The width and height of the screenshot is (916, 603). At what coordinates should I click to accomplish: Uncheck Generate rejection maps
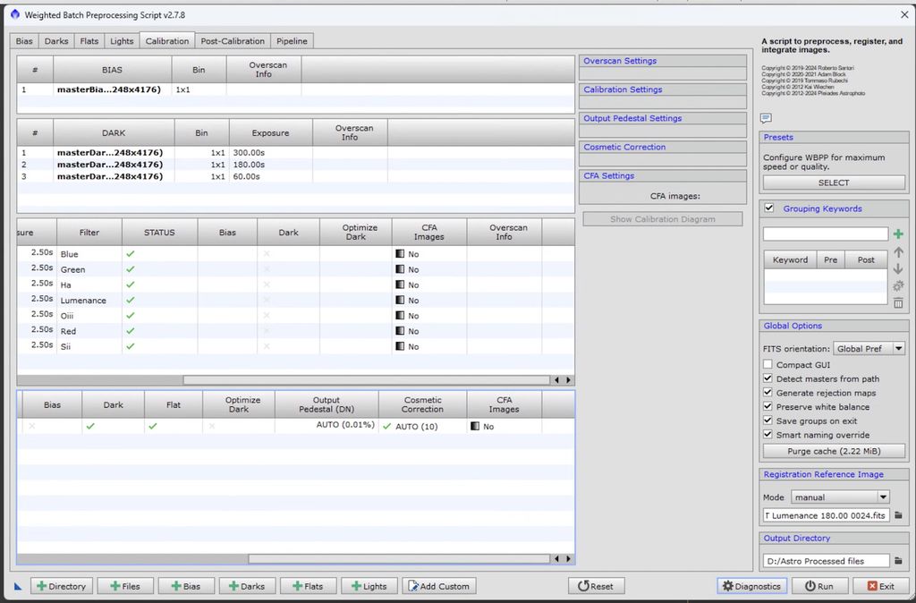pyautogui.click(x=768, y=392)
